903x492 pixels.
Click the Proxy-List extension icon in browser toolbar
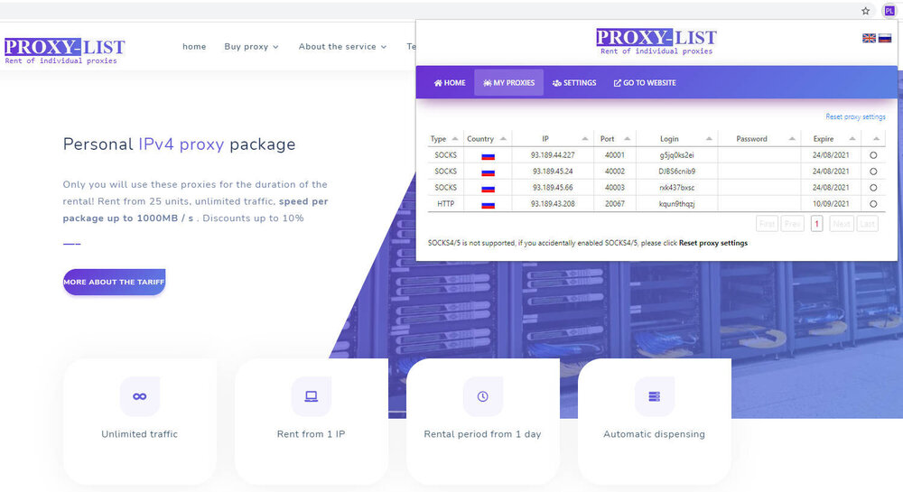889,11
